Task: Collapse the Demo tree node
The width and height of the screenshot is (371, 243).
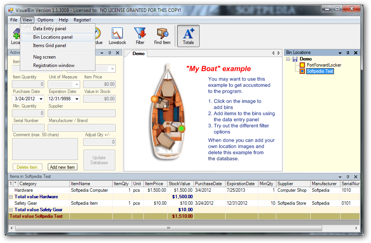Action: [x=288, y=59]
